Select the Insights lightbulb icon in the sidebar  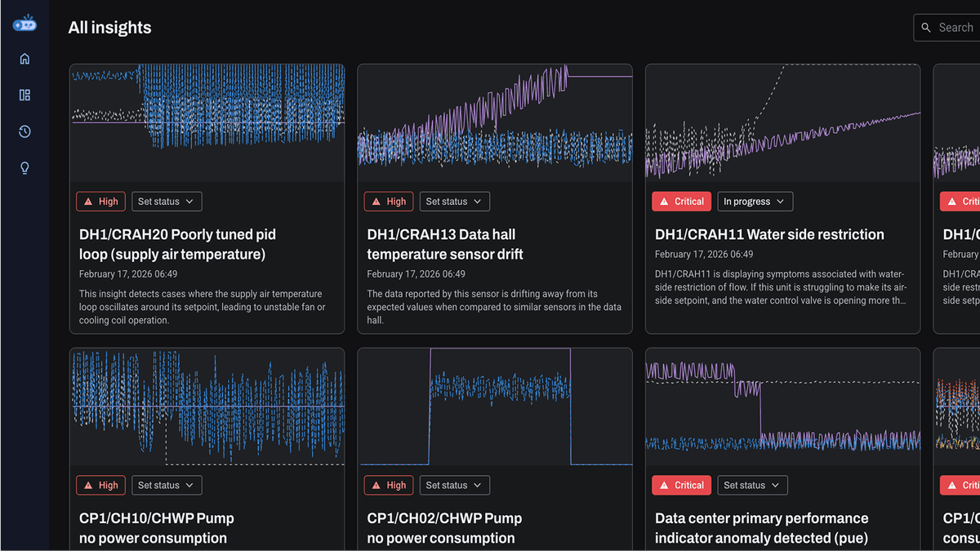coord(24,167)
